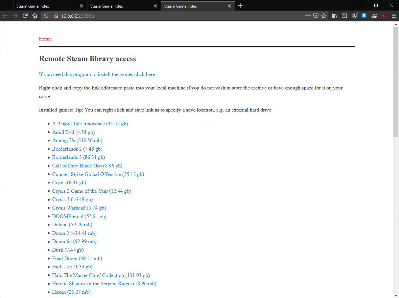Open tracking protection shield panel
This screenshot has width=399, height=298.
tap(46, 16)
